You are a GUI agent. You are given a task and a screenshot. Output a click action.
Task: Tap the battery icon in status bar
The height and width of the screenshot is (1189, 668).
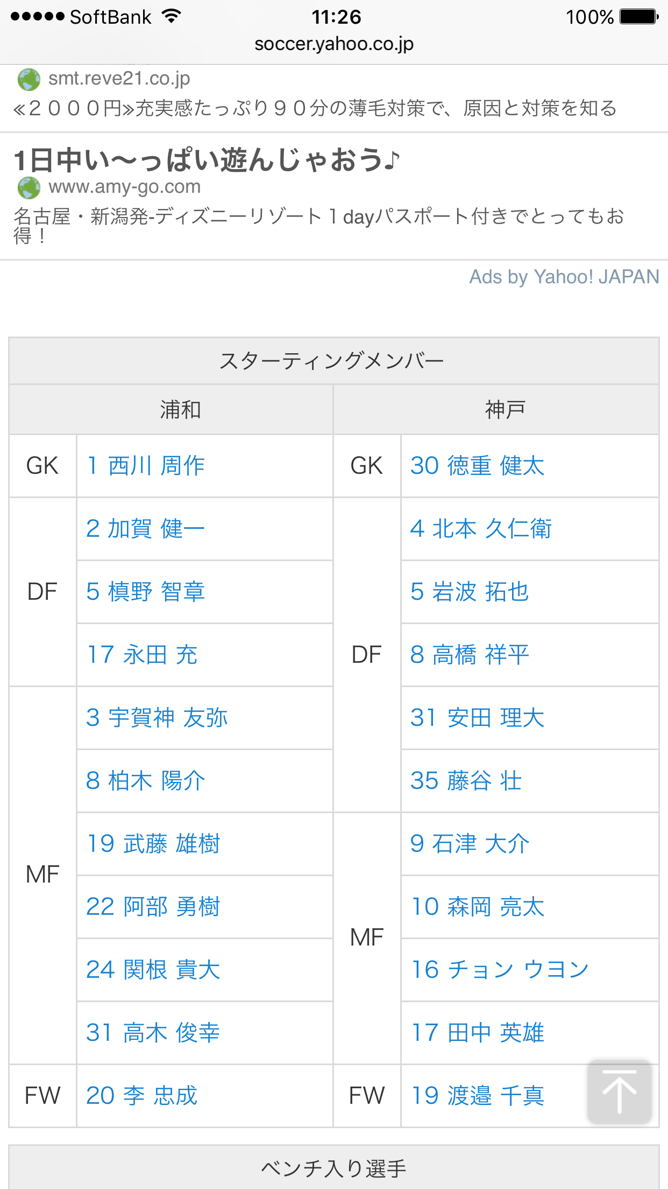click(x=638, y=17)
